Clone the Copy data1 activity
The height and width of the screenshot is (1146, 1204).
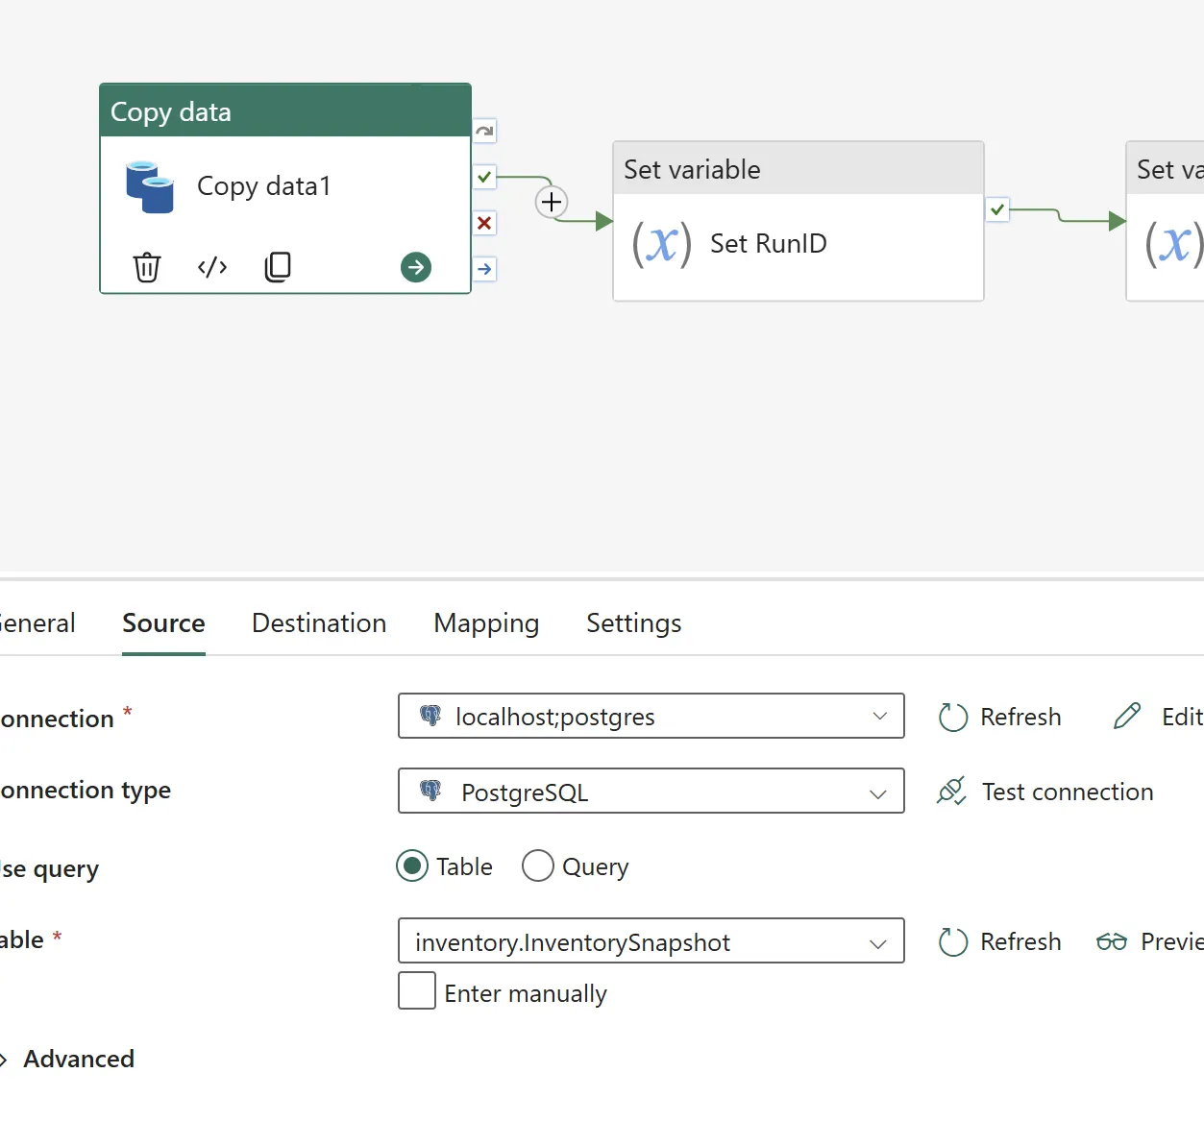278,267
